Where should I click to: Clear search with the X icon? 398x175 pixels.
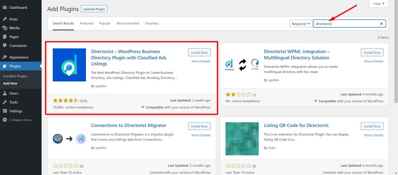[381, 23]
